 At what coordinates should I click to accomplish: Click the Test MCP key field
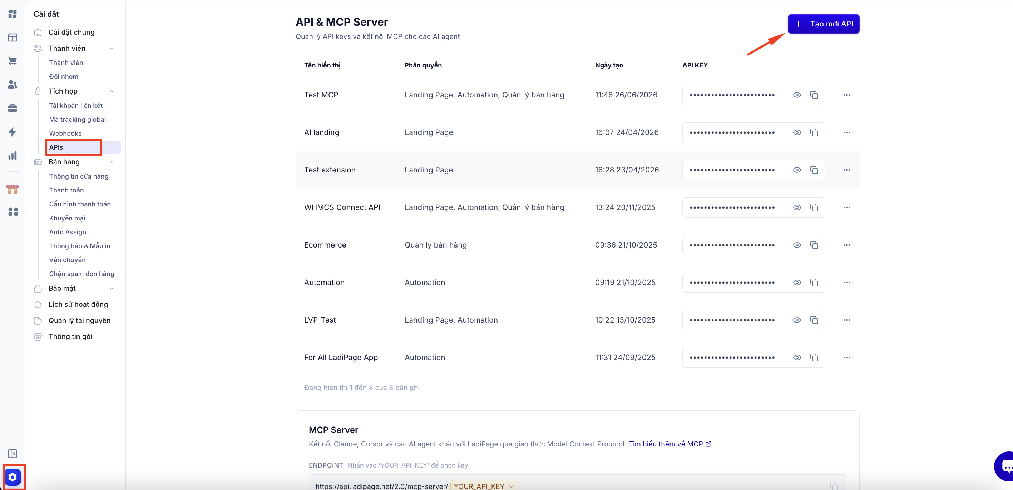point(753,95)
